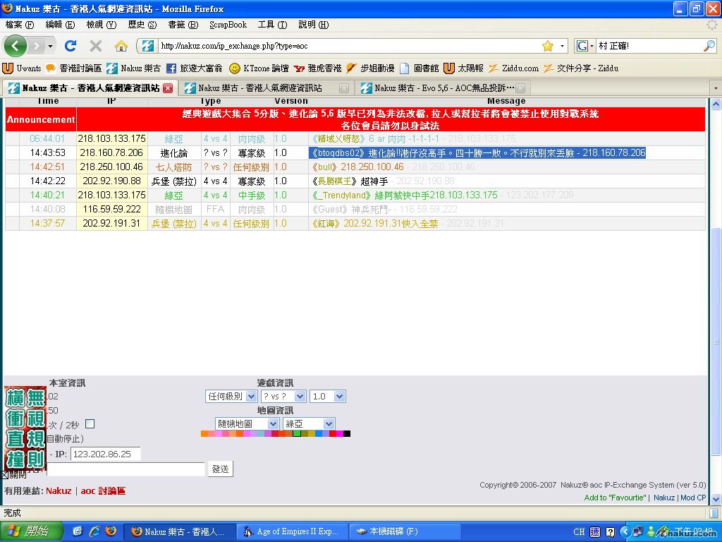Image resolution: width=722 pixels, height=542 pixels.
Task: Open the aoc 討論區 link
Action: click(103, 491)
